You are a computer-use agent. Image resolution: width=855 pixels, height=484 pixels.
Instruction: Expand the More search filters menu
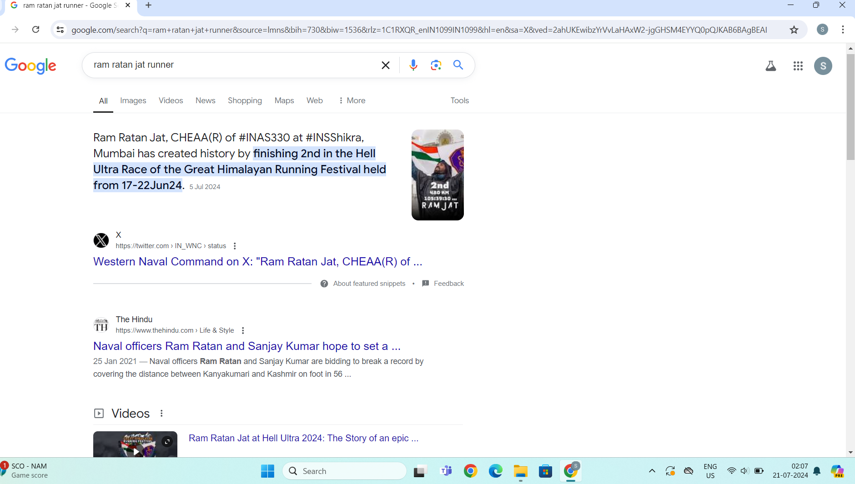(352, 100)
